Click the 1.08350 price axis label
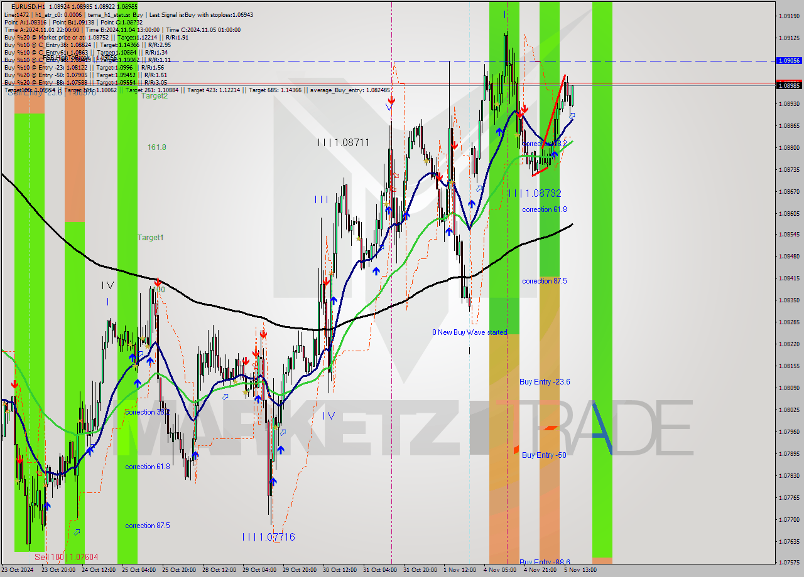This screenshot has height=577, width=804. (x=789, y=300)
